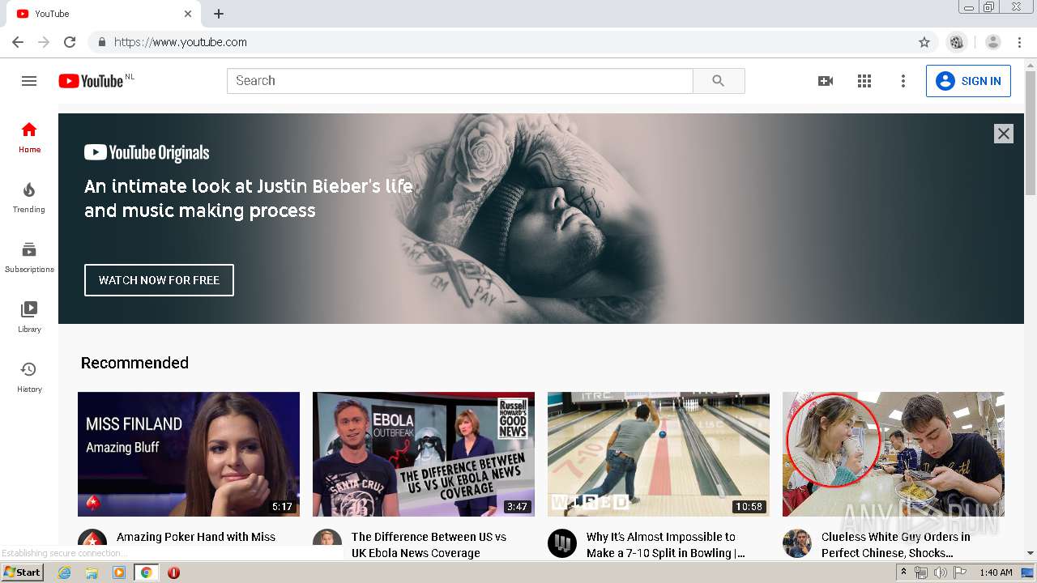Open Library in sidebar
This screenshot has height=583, width=1037.
(29, 317)
